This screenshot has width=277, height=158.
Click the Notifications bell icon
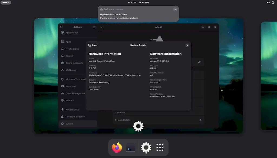(62, 49)
